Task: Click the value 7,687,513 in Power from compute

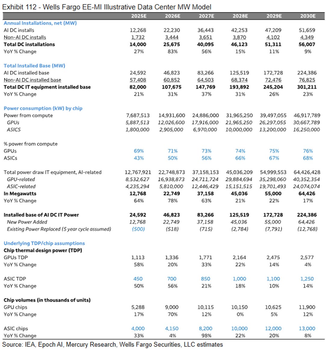Action: (138, 116)
